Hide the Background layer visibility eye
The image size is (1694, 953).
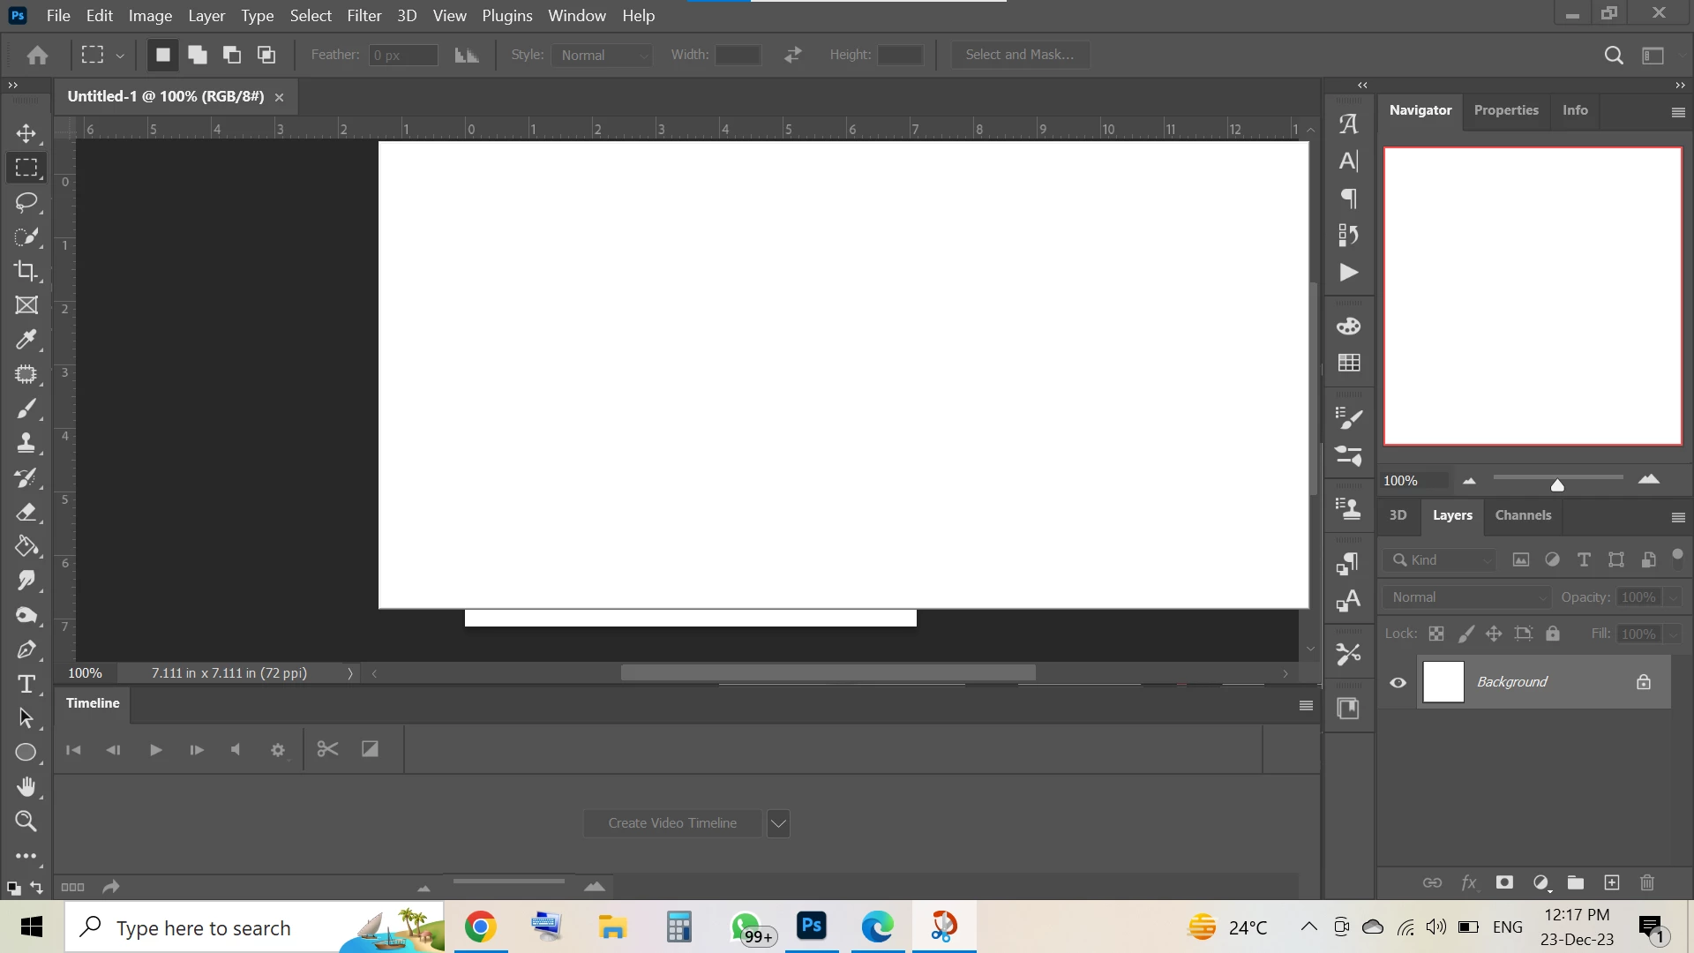[1398, 682]
